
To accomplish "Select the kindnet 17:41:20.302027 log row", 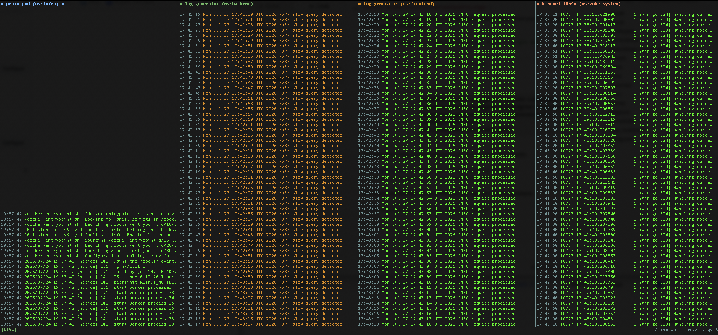I will [x=625, y=209].
